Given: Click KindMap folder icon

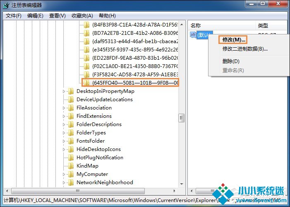Looking at the screenshot, I should (x=71, y=166).
